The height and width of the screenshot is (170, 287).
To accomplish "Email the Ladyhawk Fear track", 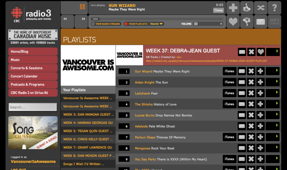I will pyautogui.click(x=242, y=93).
